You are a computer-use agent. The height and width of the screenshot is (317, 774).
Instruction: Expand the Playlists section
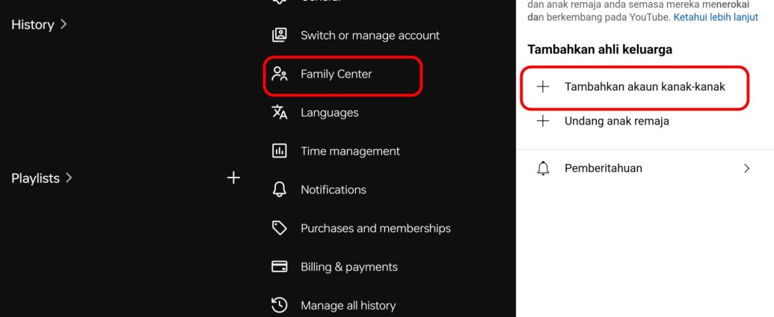pos(42,178)
